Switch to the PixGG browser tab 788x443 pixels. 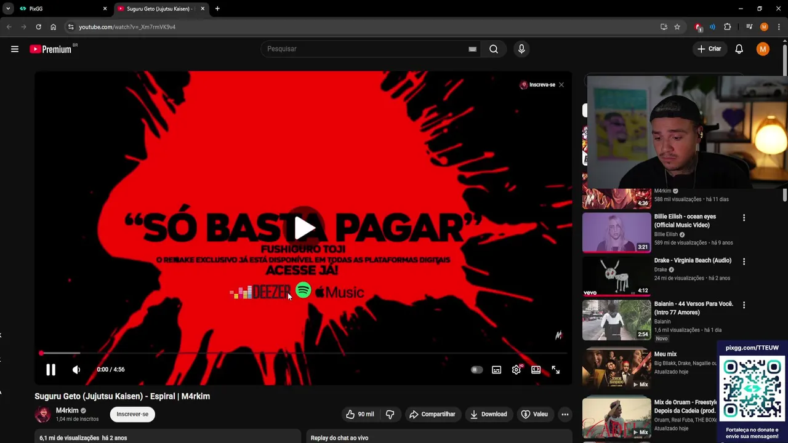(62, 9)
